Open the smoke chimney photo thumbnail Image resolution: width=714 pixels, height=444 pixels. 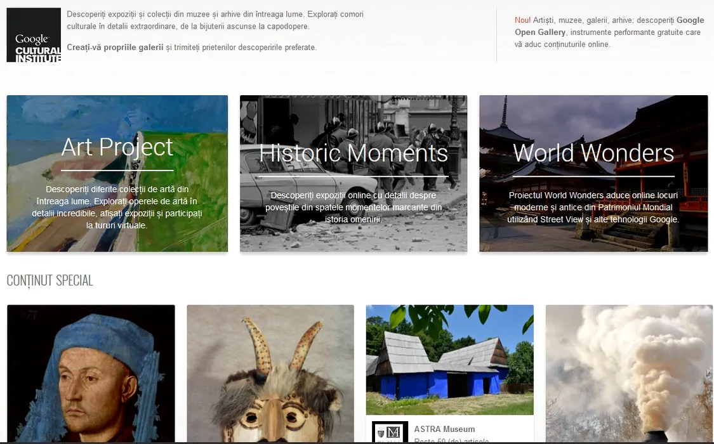(x=629, y=373)
